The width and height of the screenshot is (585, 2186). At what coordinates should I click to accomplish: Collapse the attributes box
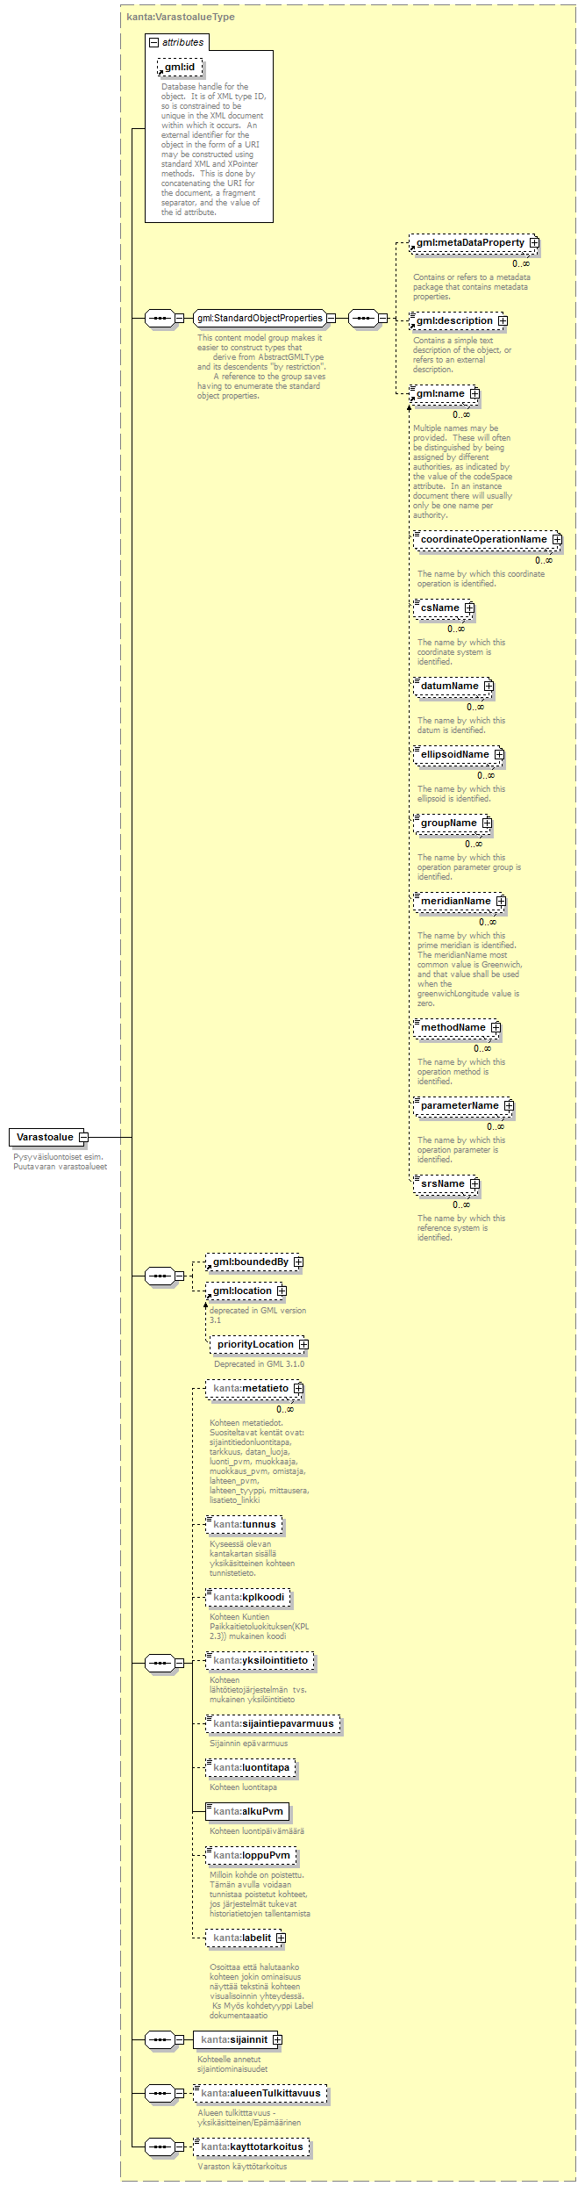pyautogui.click(x=153, y=42)
